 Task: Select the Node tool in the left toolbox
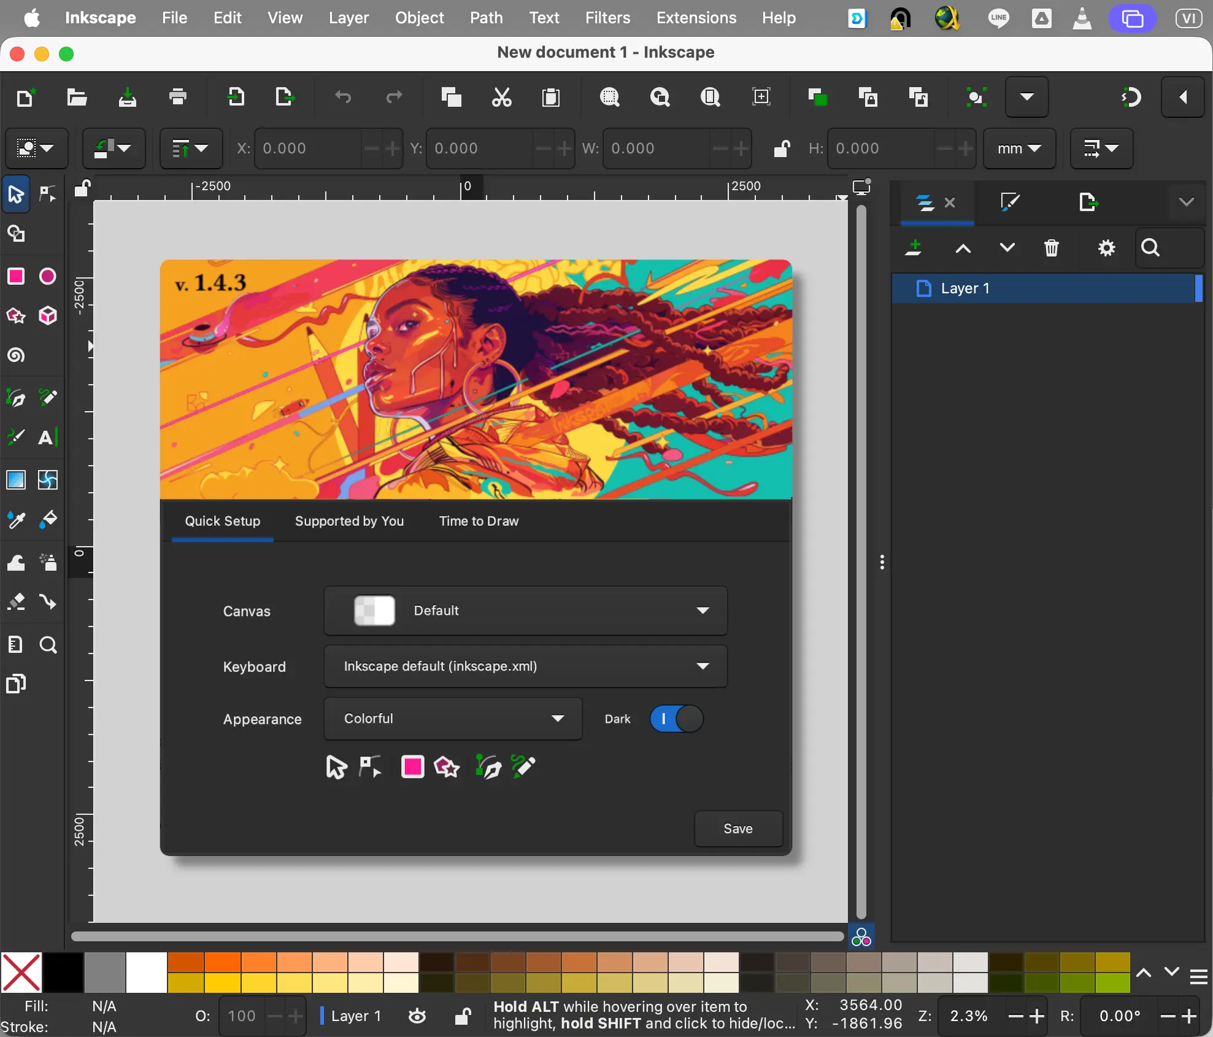(48, 194)
